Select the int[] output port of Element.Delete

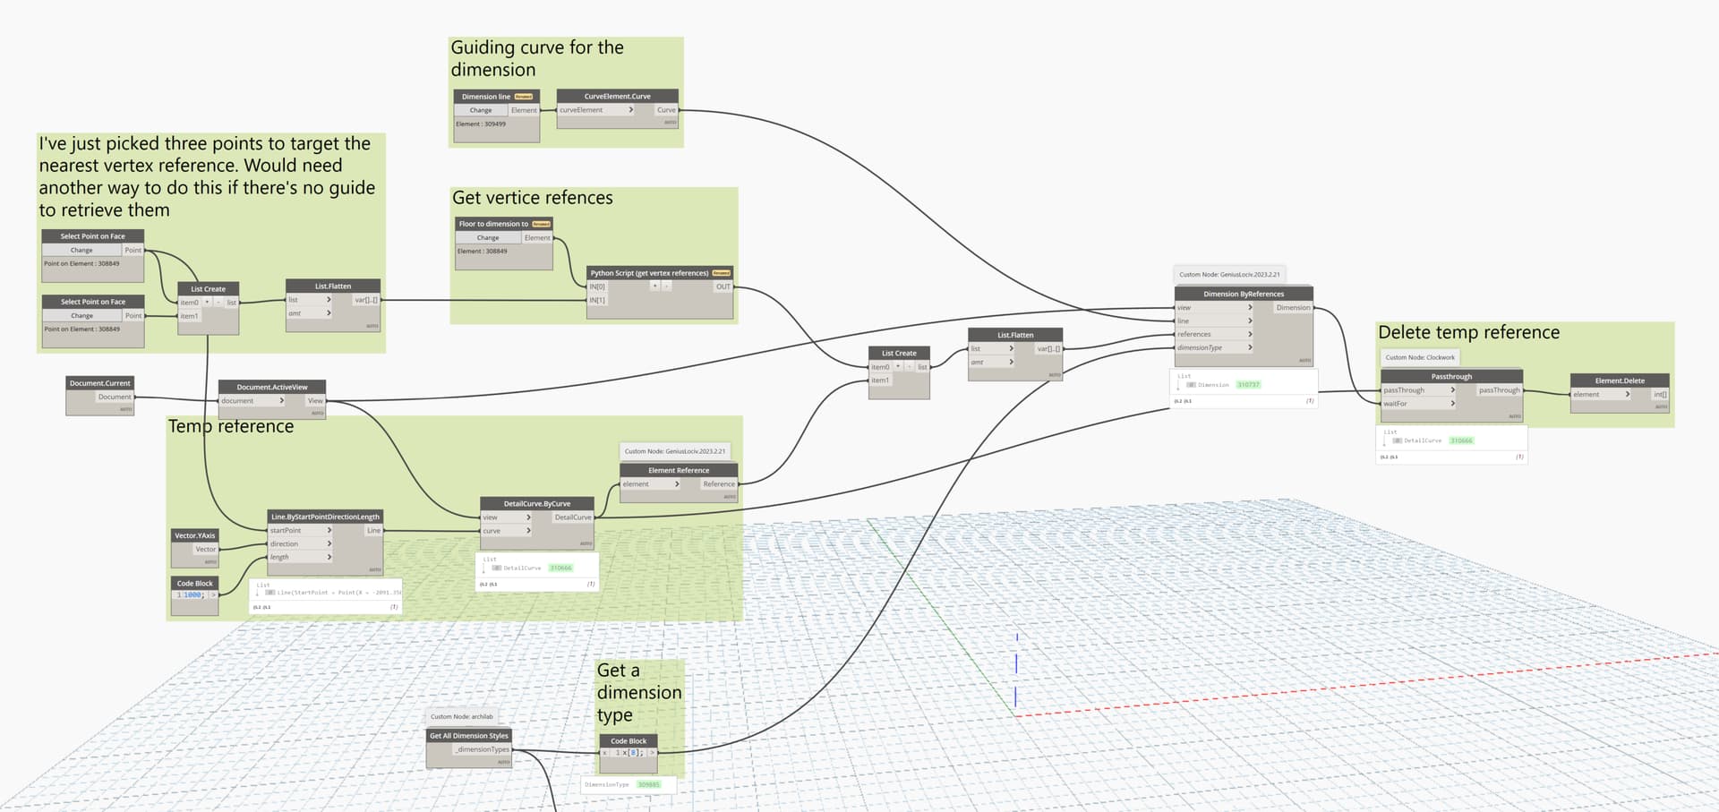[x=1660, y=395]
